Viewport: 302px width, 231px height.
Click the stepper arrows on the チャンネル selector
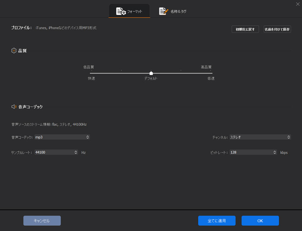click(x=289, y=137)
